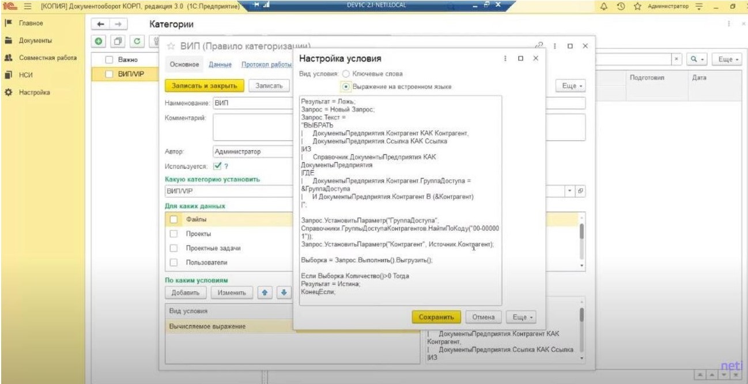Open Документы section in sidebar
Image resolution: width=748 pixels, height=384 pixels.
(35, 41)
